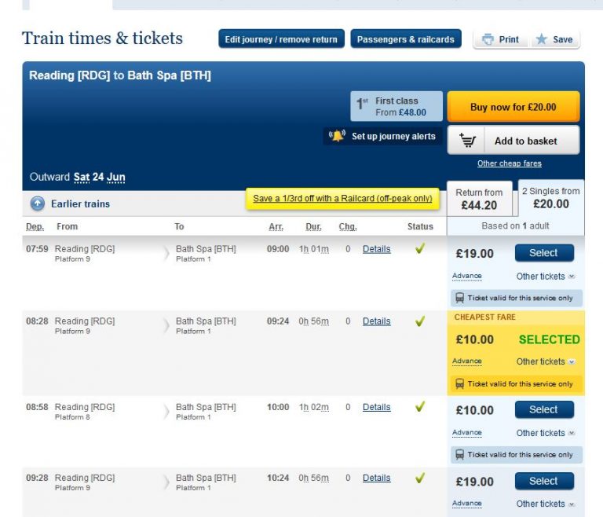This screenshot has height=517, width=603.
Task: Click the bell icon for journey alerts
Action: pos(338,136)
